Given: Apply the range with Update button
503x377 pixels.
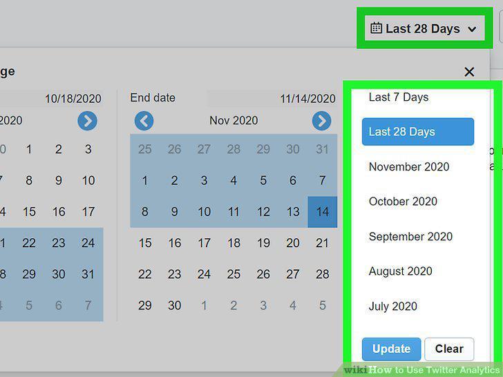Looking at the screenshot, I should pyautogui.click(x=391, y=349).
